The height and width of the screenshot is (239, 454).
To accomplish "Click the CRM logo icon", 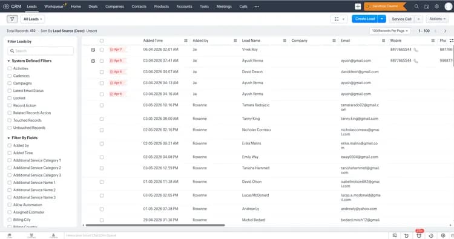I will point(6,7).
